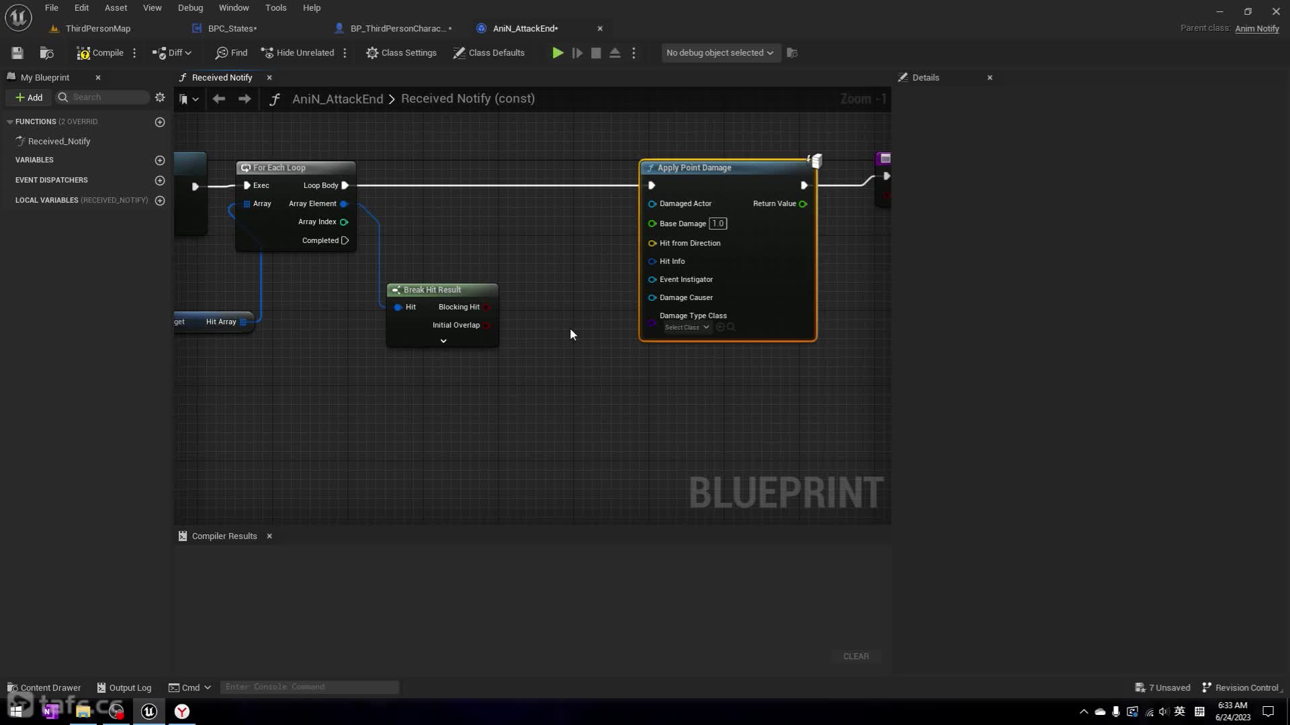1290x725 pixels.
Task: Click the Initial Overlap boolean pin
Action: 486,326
